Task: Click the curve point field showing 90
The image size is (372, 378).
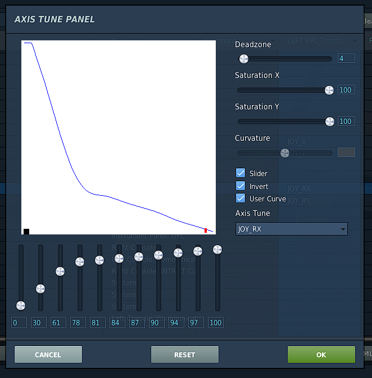Action: (157, 322)
